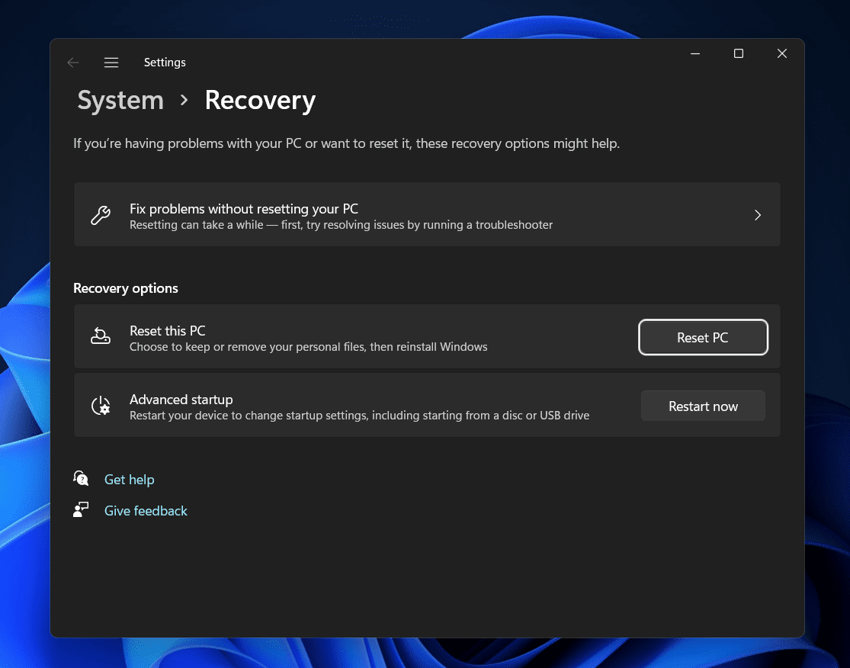Open the Get help link
This screenshot has height=668, width=850.
tap(130, 480)
